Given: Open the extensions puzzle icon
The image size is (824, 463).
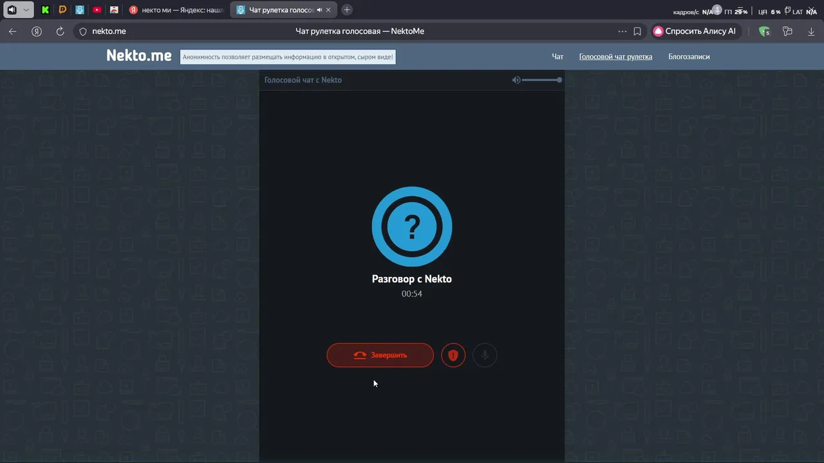Looking at the screenshot, I should [x=787, y=31].
